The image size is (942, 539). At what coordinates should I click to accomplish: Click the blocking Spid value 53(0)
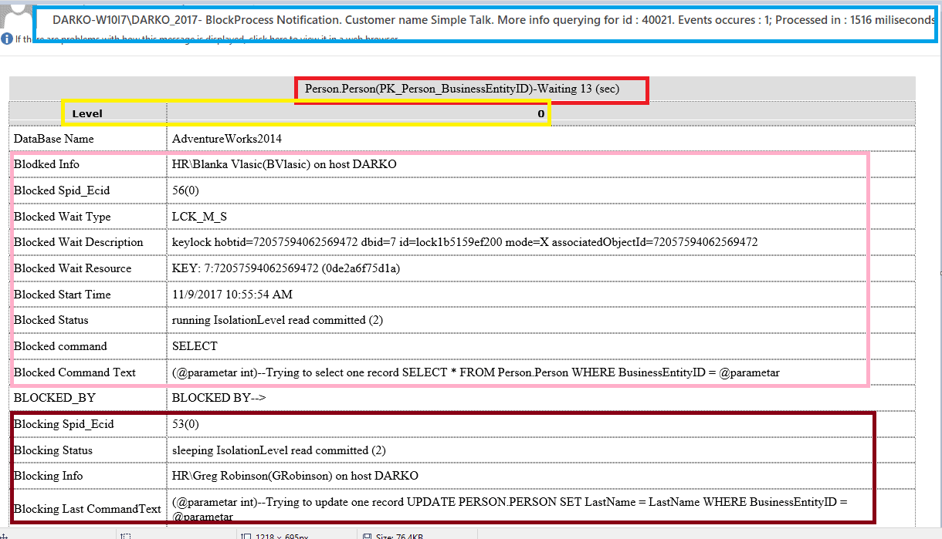[x=185, y=424]
